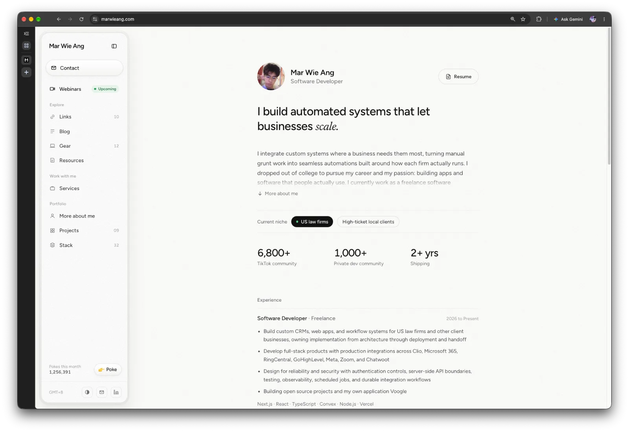This screenshot has height=432, width=629.
Task: Open the browser extensions puzzle icon
Action: tap(539, 19)
